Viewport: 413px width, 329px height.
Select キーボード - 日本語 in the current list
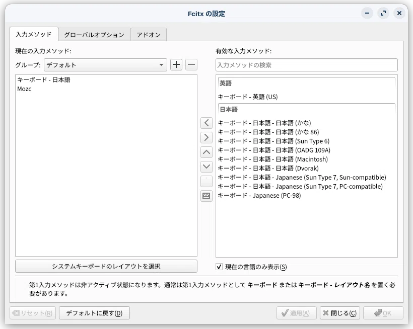click(x=106, y=79)
